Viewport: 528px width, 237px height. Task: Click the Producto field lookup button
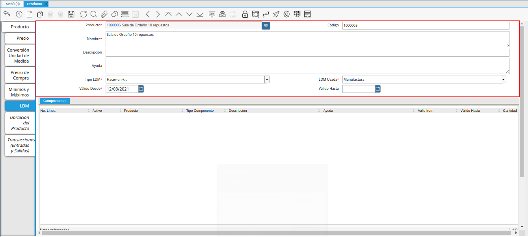point(266,26)
